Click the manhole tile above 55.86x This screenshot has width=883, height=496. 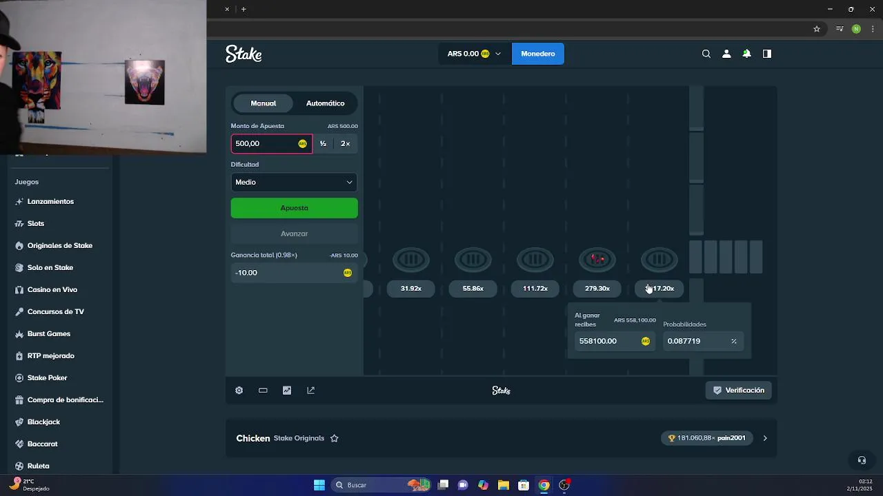click(x=473, y=260)
